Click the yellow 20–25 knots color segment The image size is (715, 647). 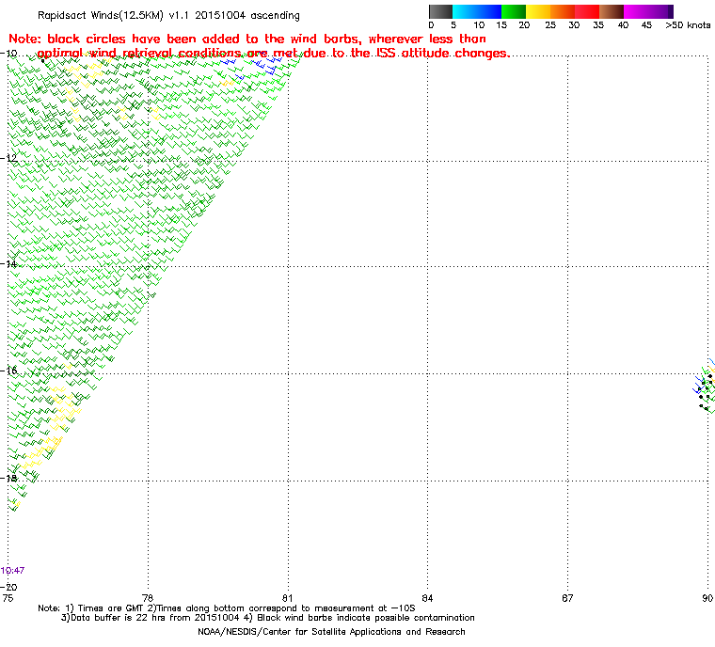tap(538, 12)
